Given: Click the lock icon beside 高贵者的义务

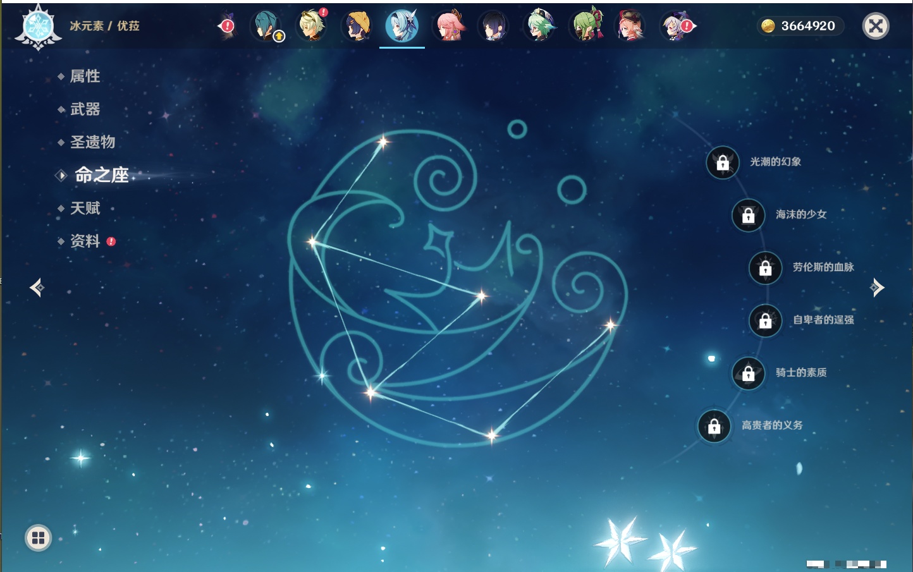Looking at the screenshot, I should click(714, 426).
